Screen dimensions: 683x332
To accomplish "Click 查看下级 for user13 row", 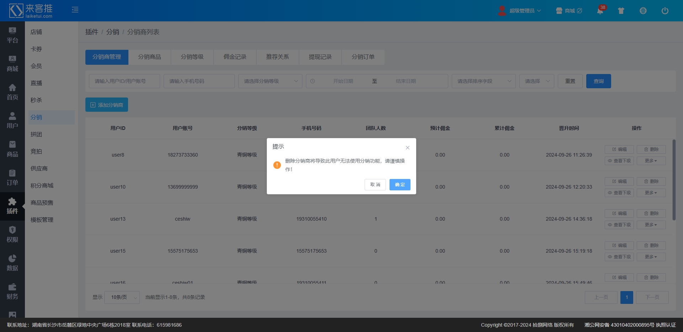I will coord(619,225).
